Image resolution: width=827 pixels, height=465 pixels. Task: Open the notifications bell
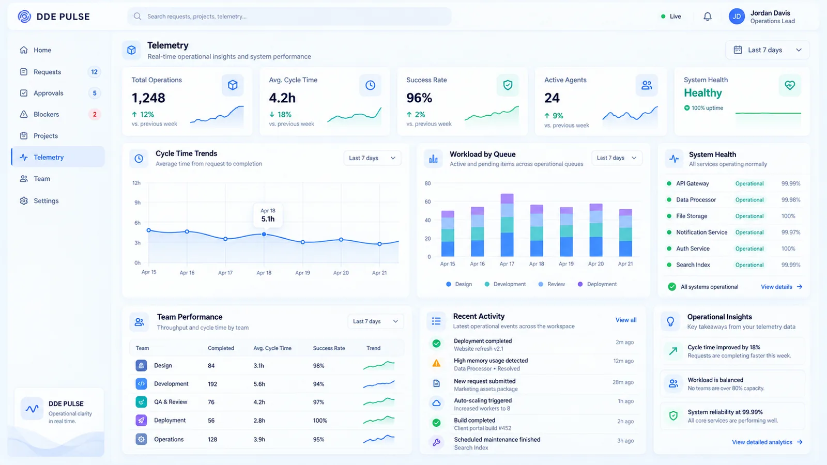click(x=708, y=17)
